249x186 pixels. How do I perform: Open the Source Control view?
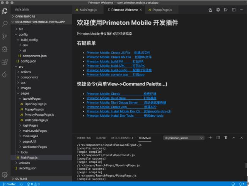[x=5, y=36]
